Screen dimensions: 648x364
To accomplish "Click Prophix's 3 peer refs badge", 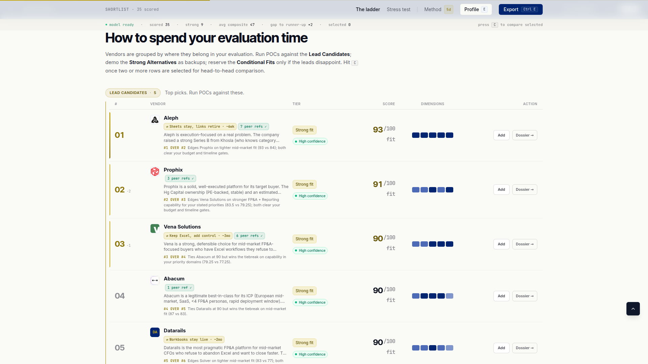I will pyautogui.click(x=181, y=179).
